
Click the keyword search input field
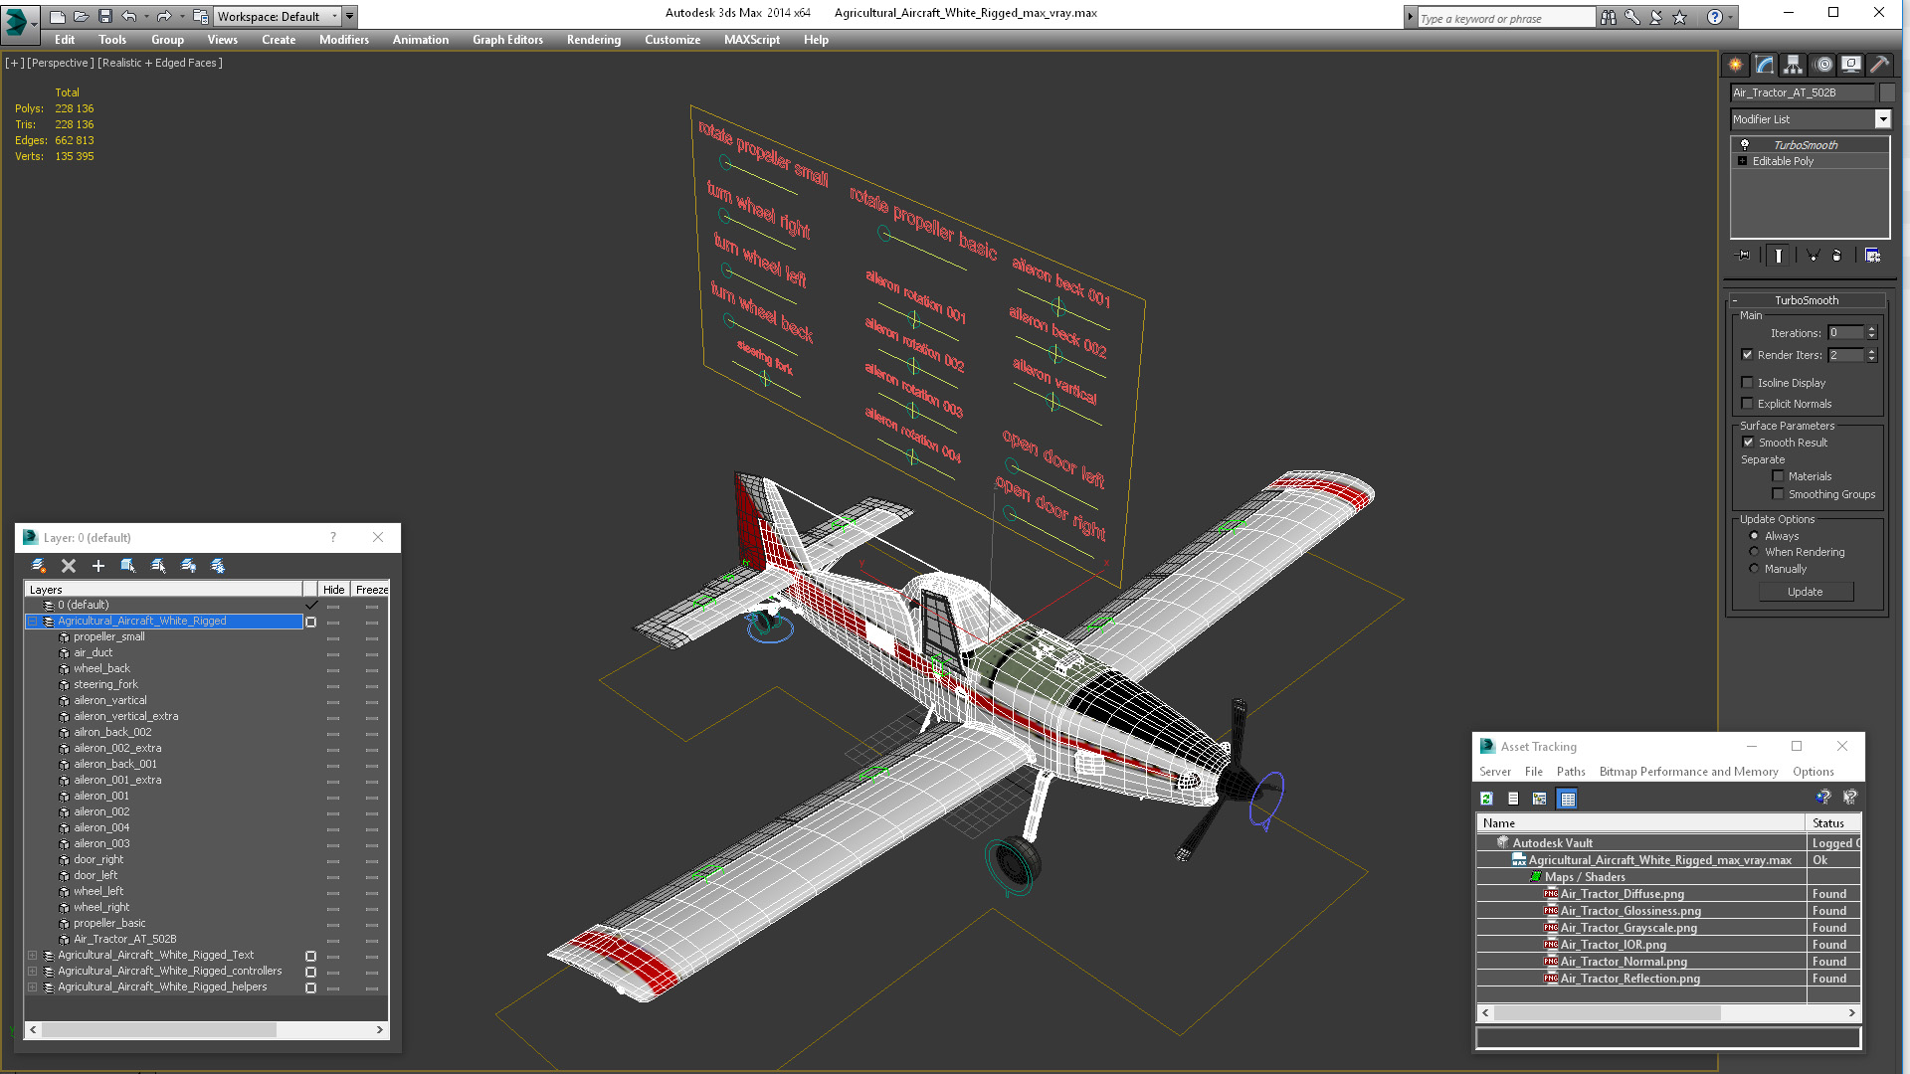[1505, 18]
